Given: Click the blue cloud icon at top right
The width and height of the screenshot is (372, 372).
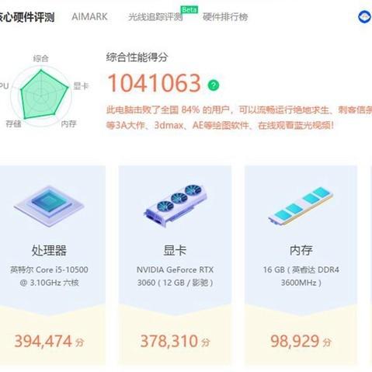Looking at the screenshot, I should coord(364,17).
